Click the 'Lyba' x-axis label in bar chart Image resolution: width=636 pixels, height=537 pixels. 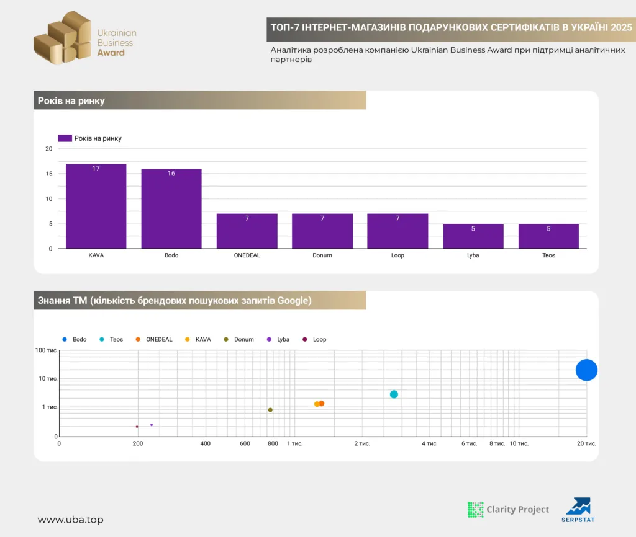[x=473, y=255]
